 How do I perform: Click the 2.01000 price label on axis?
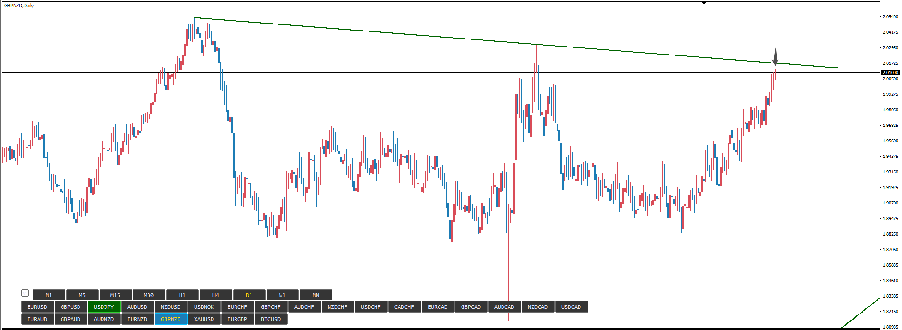pos(890,72)
